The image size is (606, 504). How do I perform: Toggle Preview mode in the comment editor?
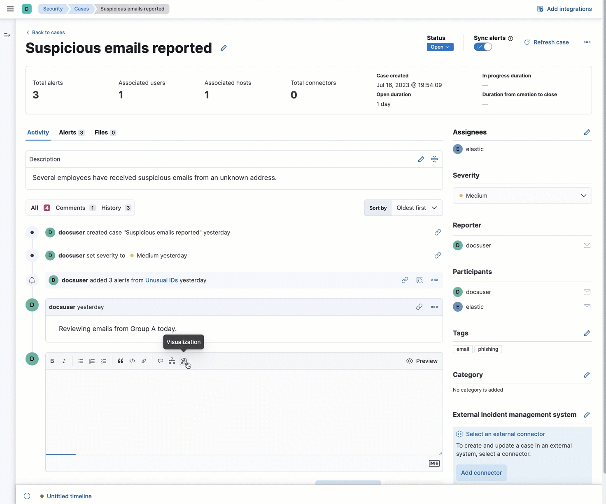pyautogui.click(x=422, y=361)
